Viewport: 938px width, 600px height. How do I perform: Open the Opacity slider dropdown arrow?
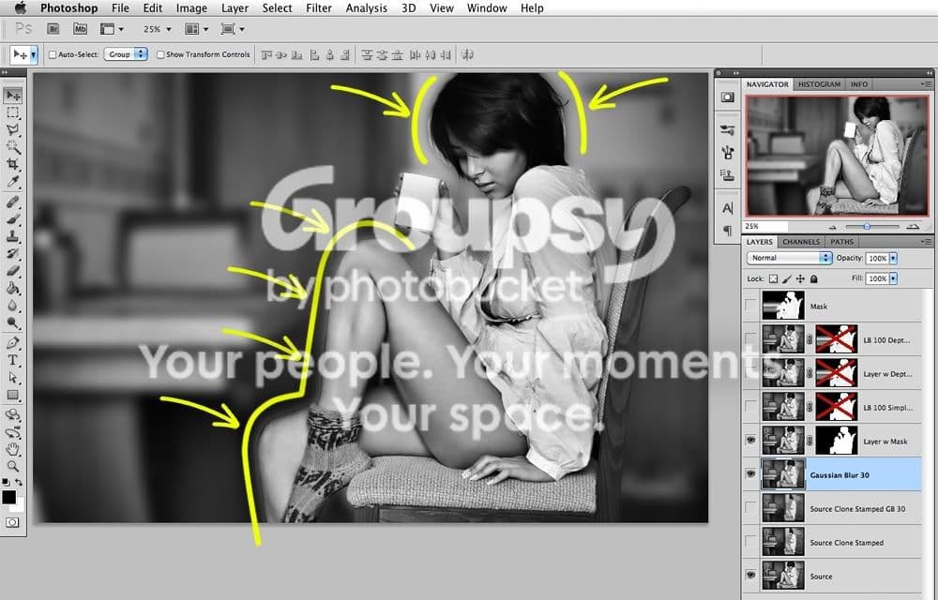coord(893,258)
